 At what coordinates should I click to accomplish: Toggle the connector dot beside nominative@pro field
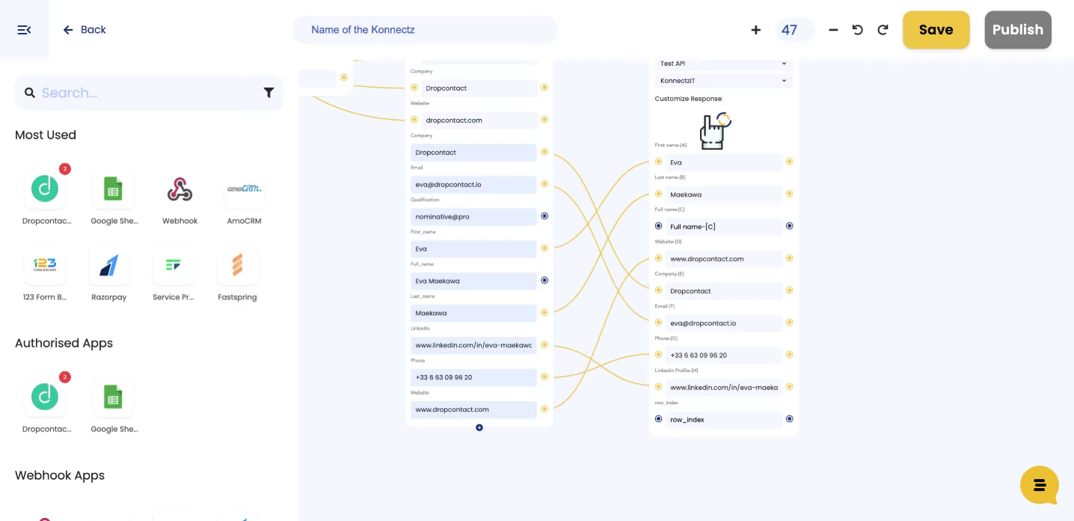(544, 216)
